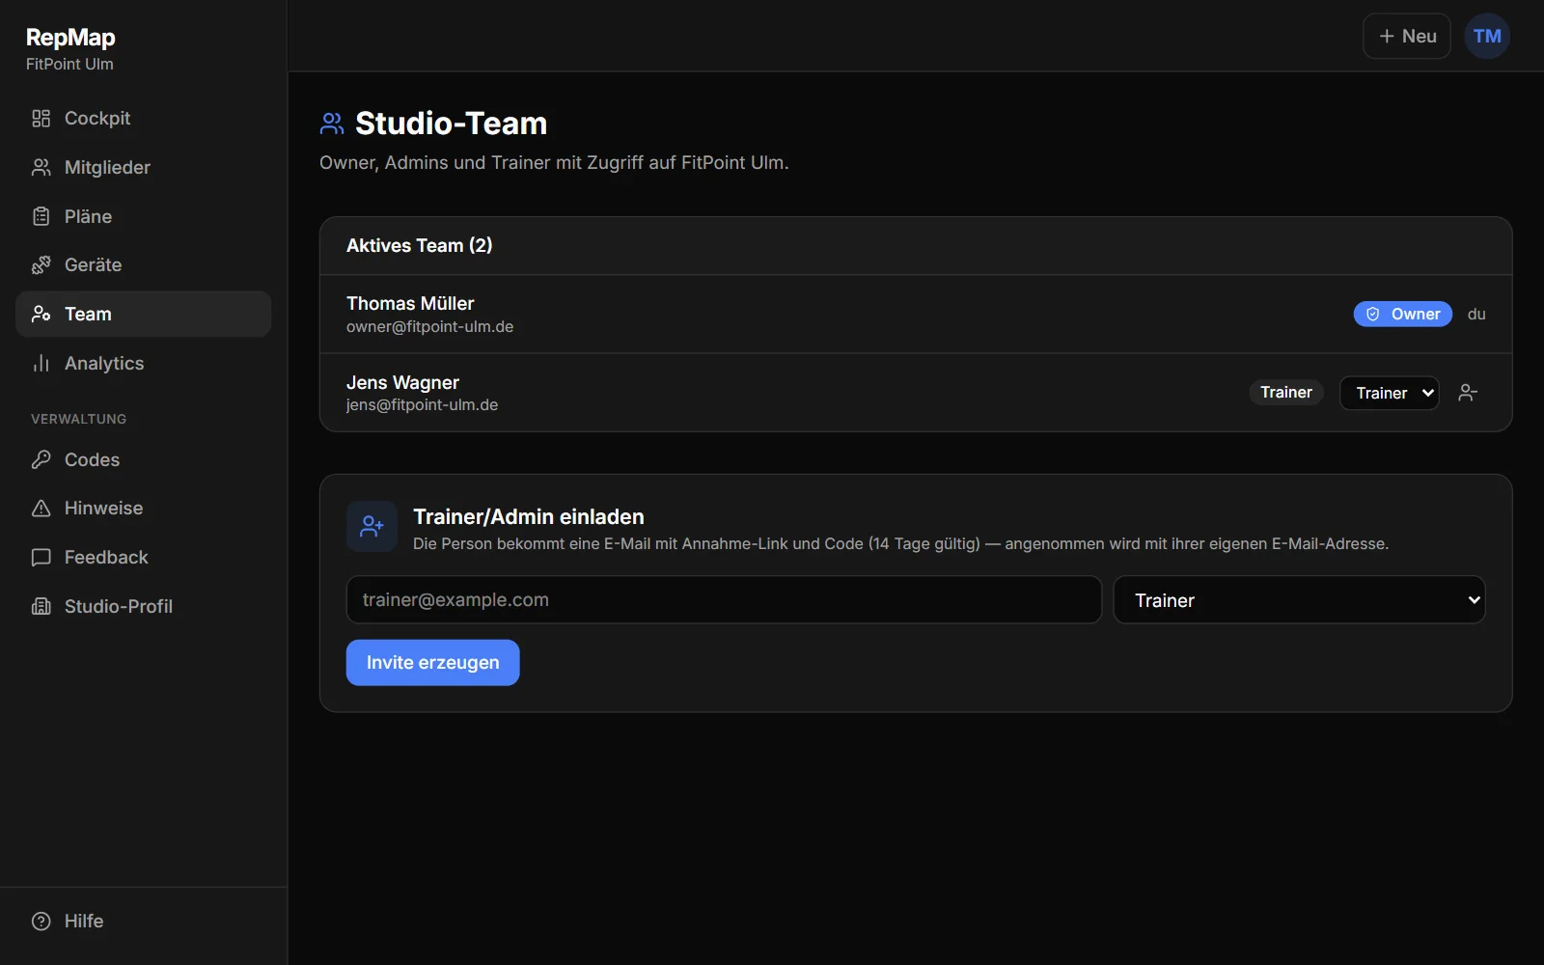Screen dimensions: 1544x965
Task: Click the Thomas Müller name
Action: [410, 304]
